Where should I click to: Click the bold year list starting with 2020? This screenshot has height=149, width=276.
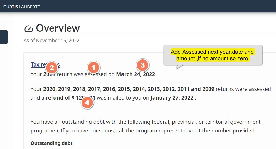pyautogui.click(x=129, y=89)
